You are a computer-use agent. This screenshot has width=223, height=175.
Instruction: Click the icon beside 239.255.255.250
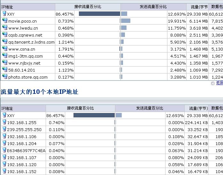tap(4, 129)
